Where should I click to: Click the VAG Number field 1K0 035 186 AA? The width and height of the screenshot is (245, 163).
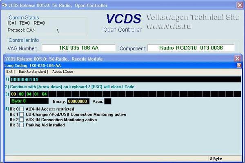click(79, 48)
